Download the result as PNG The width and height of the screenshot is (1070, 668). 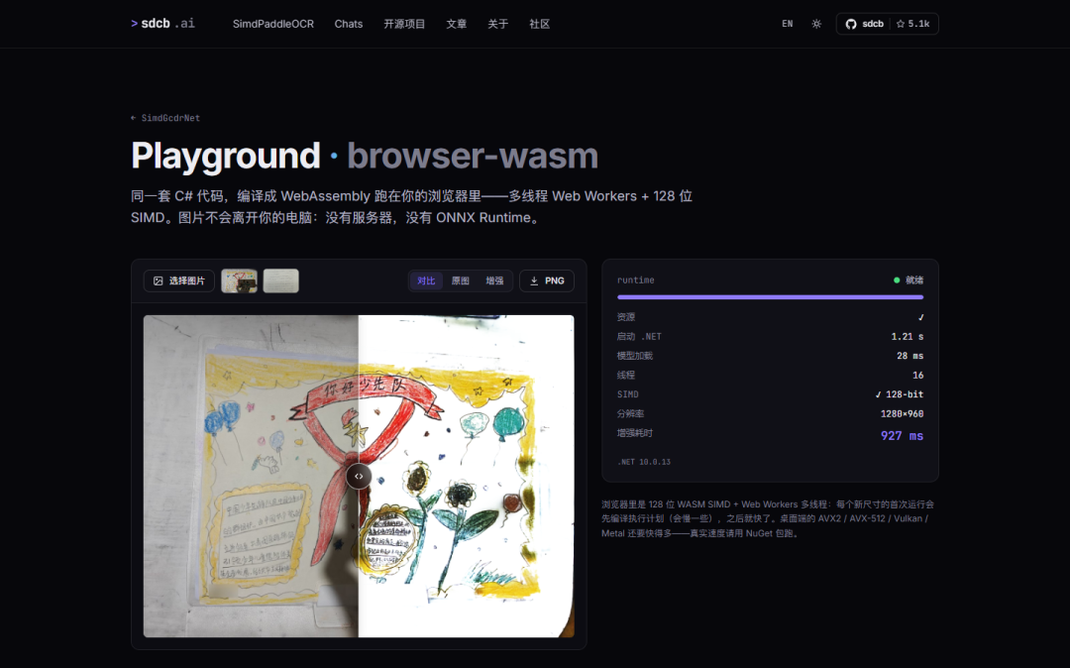coord(547,281)
